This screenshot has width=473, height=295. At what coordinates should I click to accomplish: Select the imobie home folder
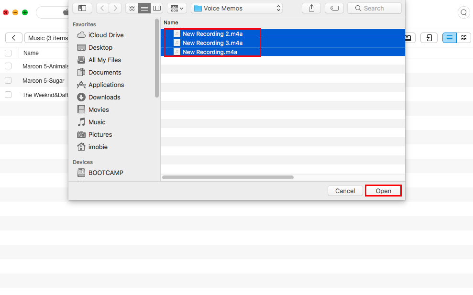[x=98, y=147]
